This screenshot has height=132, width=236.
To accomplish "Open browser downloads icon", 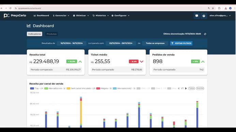I will (226, 8).
